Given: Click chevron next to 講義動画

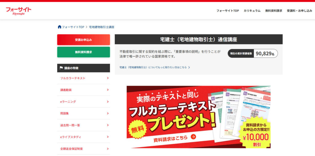Looking at the screenshot, I should 108,90.
